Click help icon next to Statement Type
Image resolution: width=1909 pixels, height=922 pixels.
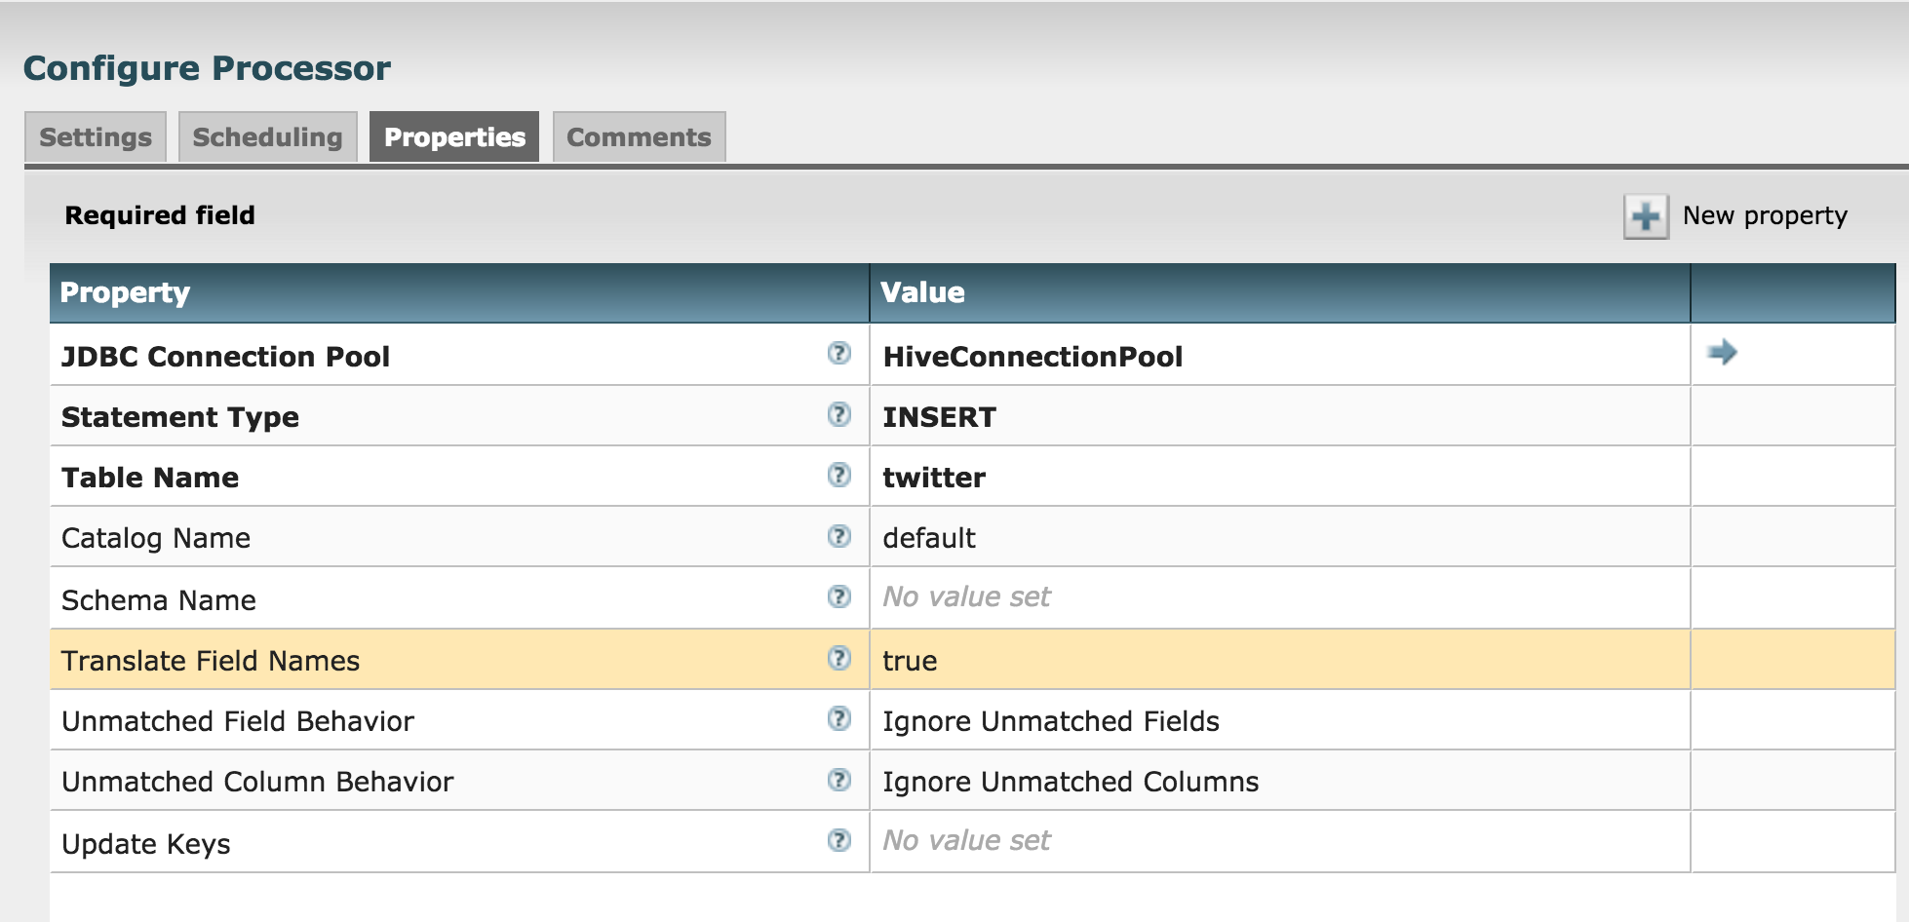pos(838,415)
